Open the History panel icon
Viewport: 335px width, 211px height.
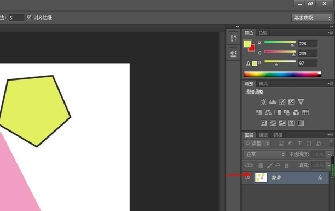(x=234, y=38)
